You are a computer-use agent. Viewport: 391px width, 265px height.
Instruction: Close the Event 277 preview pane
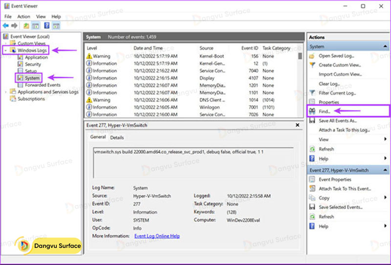click(x=297, y=125)
